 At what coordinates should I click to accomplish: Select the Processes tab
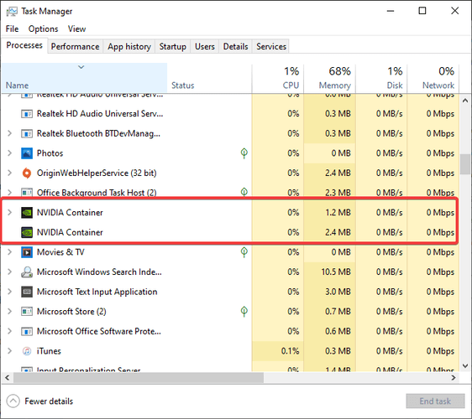click(x=24, y=45)
